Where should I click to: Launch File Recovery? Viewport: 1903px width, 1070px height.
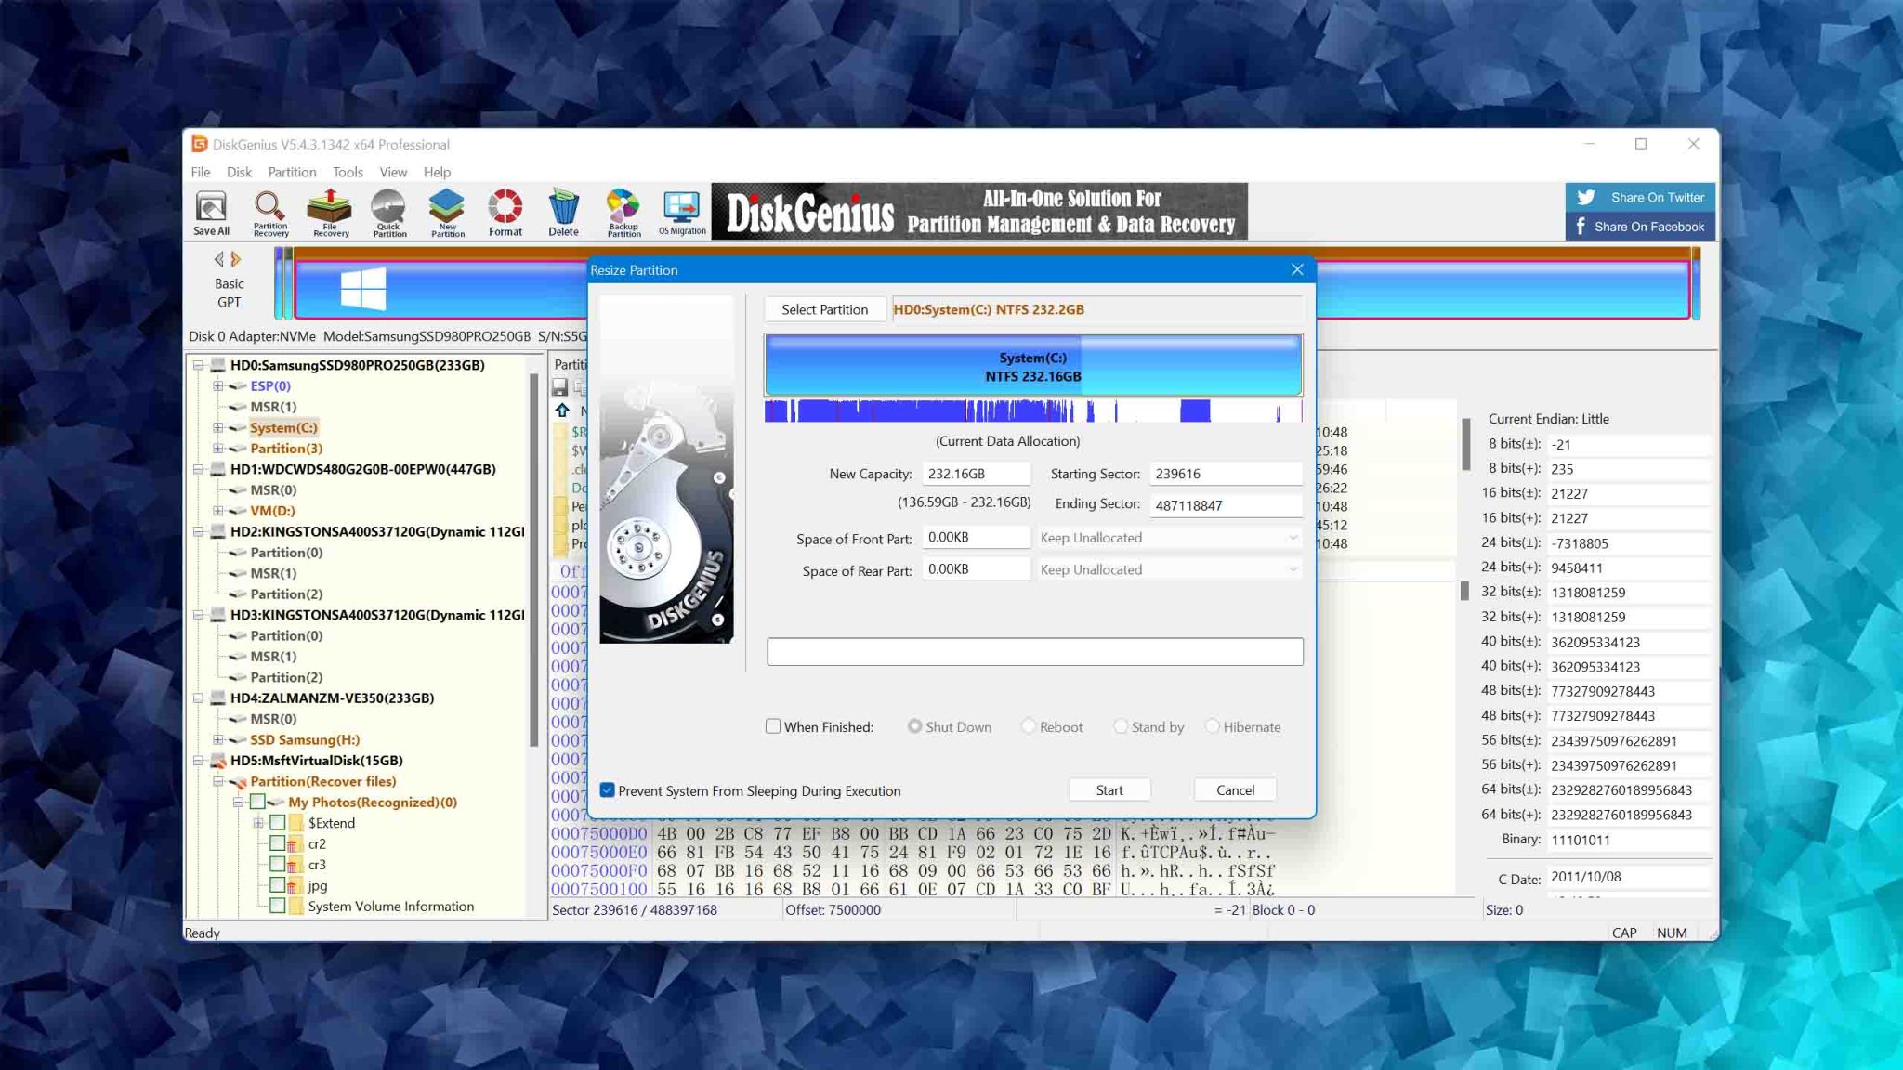point(330,212)
